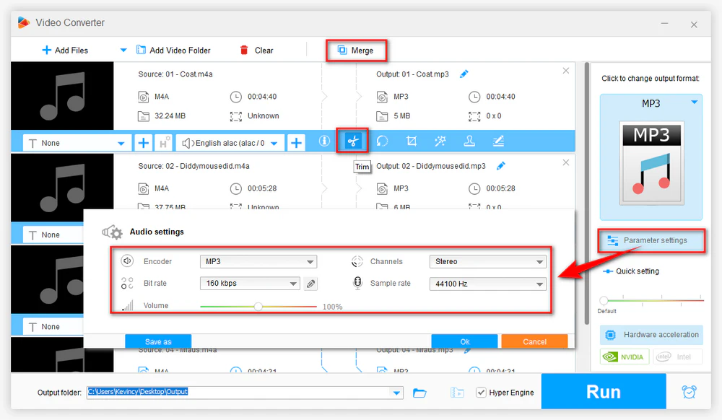Open the subtitle None dropdown on first item
This screenshot has height=420, width=722.
121,144
